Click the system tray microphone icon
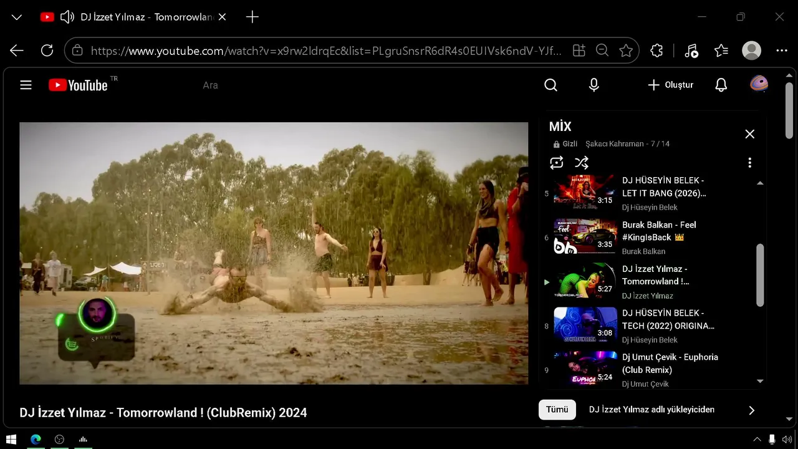Screen dimensions: 798x449 coord(772,439)
